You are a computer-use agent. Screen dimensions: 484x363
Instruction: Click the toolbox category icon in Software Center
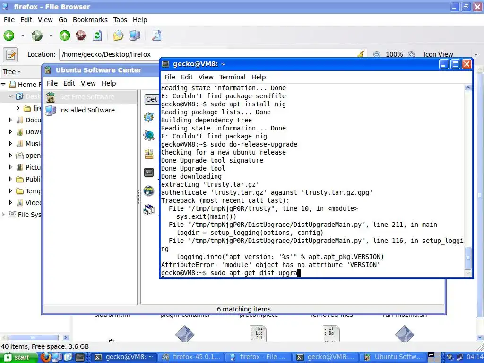click(x=149, y=154)
